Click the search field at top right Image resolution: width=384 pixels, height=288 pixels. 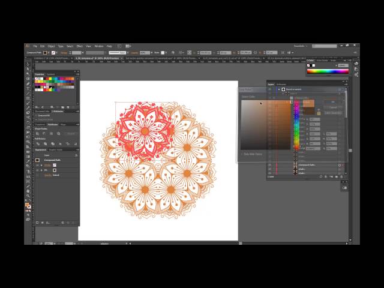click(324, 46)
